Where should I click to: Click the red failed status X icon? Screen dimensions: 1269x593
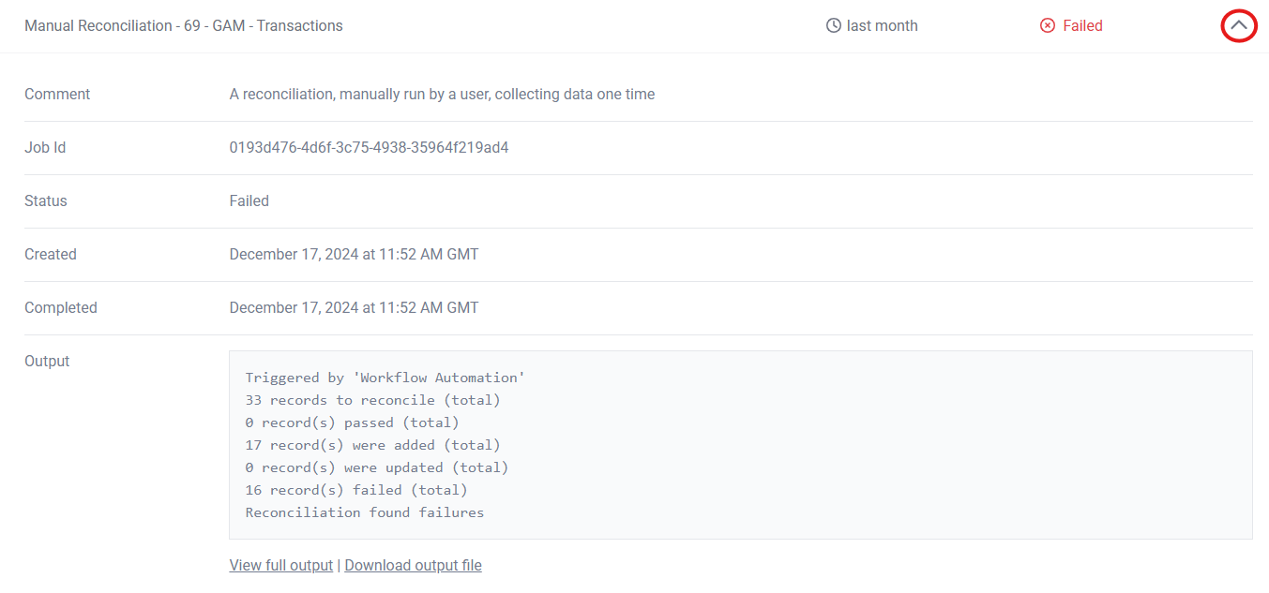point(1048,26)
